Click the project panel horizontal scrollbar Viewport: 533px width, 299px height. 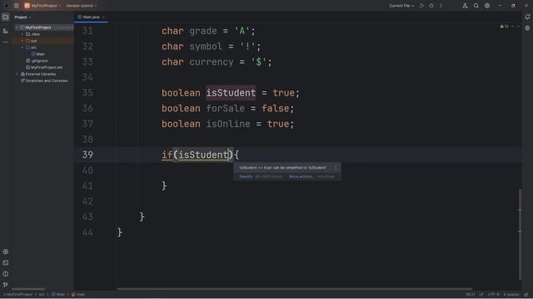click(x=28, y=289)
